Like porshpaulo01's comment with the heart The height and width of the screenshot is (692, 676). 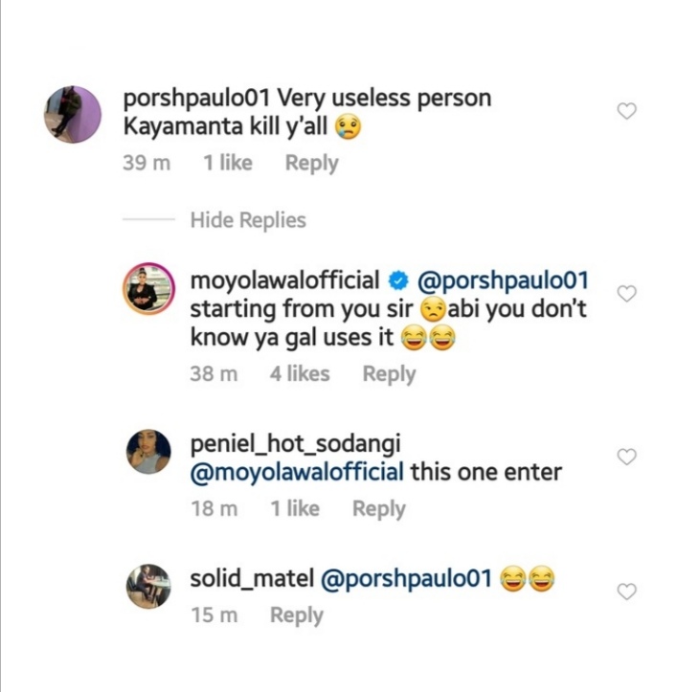click(626, 112)
